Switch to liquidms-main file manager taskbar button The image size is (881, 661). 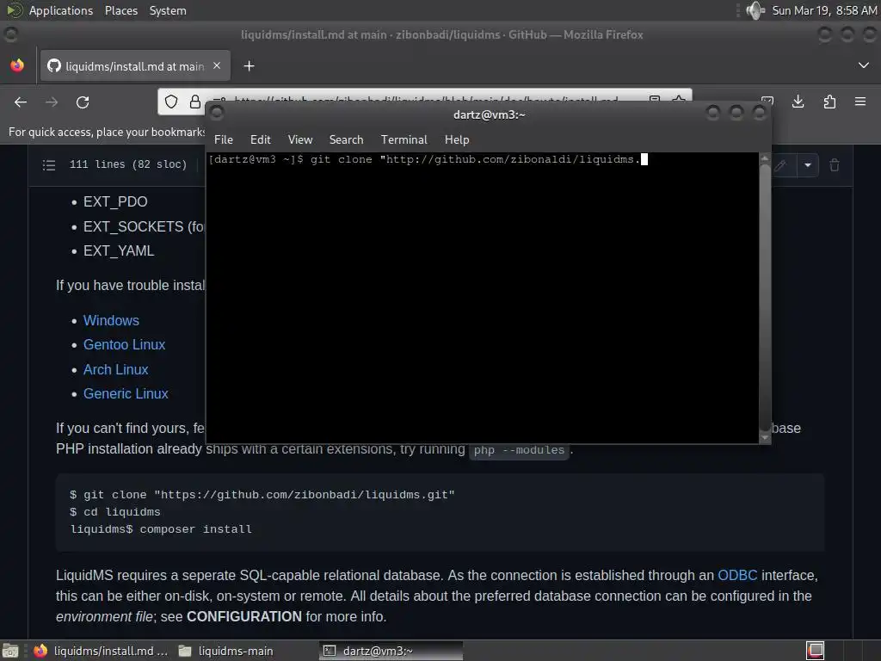225,651
